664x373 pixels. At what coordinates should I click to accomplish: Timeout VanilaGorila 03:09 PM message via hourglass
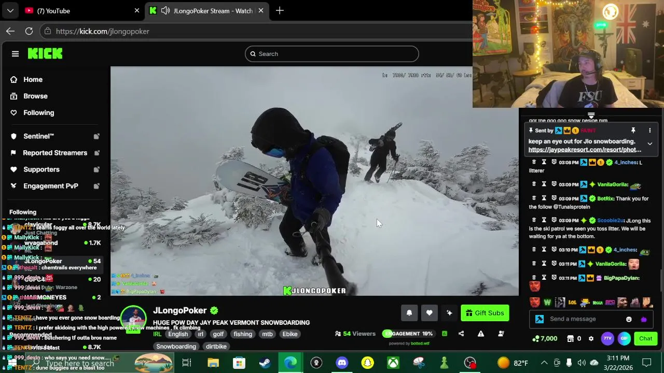(x=544, y=184)
